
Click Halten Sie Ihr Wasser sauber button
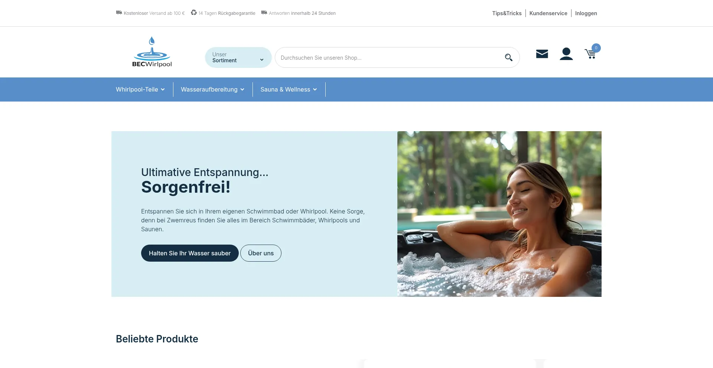[190, 253]
